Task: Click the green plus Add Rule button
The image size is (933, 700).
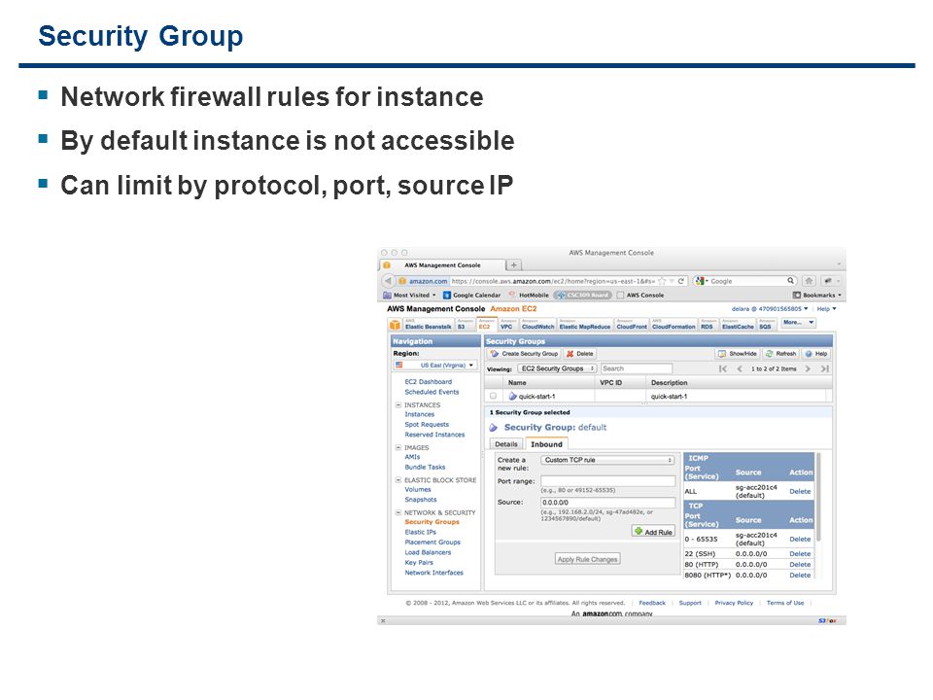Action: pos(653,532)
